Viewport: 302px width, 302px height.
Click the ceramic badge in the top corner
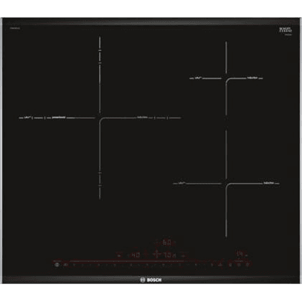point(285,31)
